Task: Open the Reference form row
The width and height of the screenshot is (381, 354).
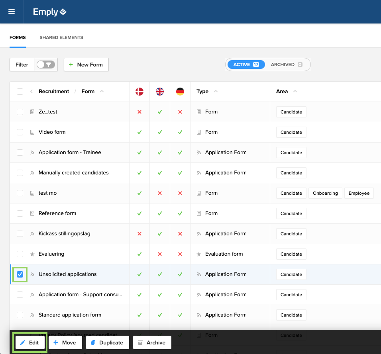Action: [57, 213]
